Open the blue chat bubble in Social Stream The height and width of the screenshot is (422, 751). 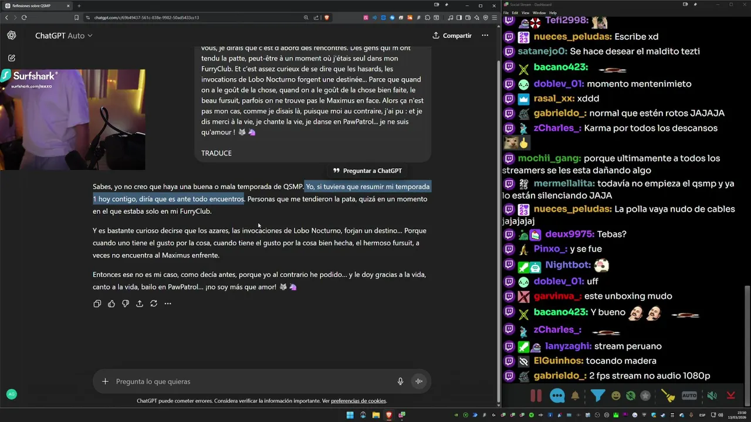tap(557, 396)
